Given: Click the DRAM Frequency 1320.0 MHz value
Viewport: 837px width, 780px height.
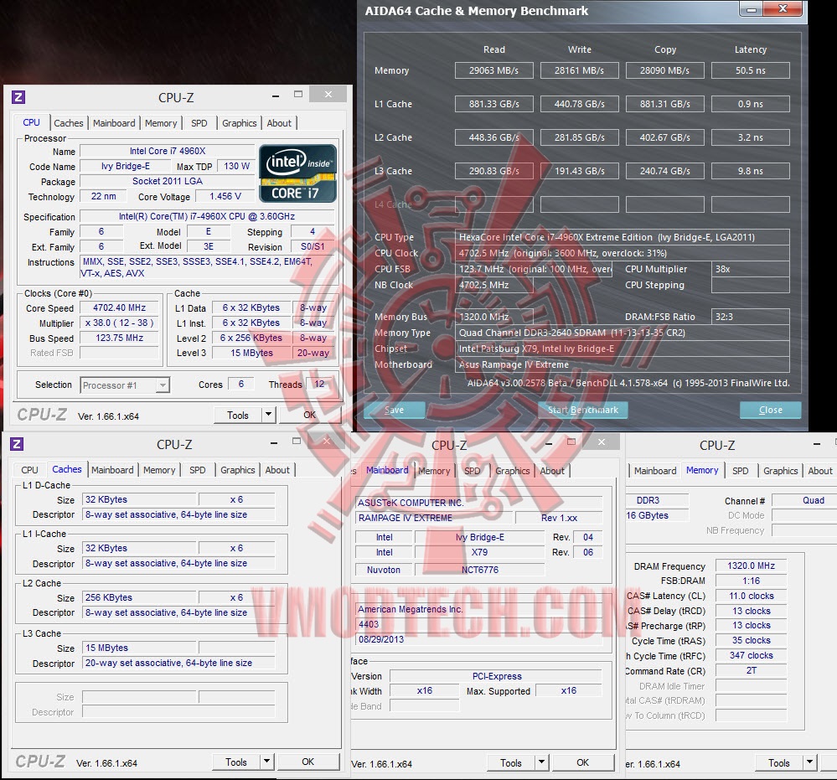Looking at the screenshot, I should pos(751,566).
